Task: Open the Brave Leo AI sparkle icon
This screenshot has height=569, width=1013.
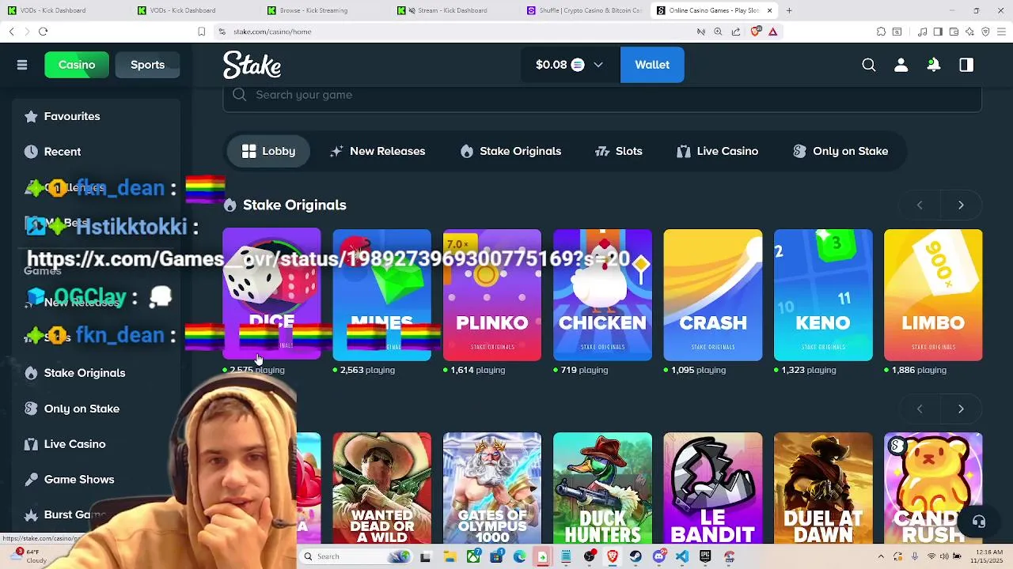Action: (969, 32)
